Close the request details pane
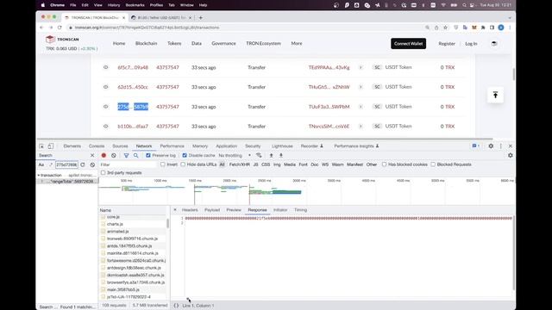Viewport: 552px width, 310px height. pyautogui.click(x=175, y=210)
